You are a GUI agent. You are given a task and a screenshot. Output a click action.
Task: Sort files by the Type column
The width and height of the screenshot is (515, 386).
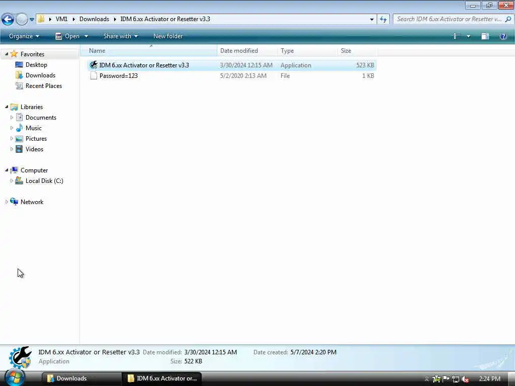[307, 51]
